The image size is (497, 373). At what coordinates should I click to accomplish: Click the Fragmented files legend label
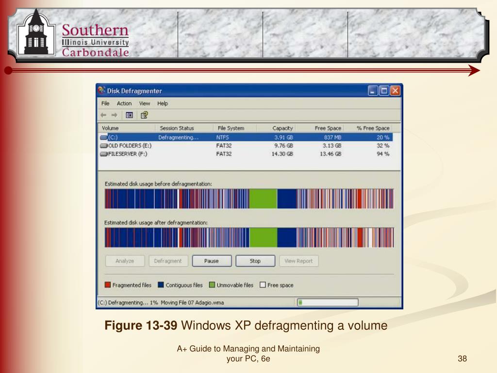(132, 285)
